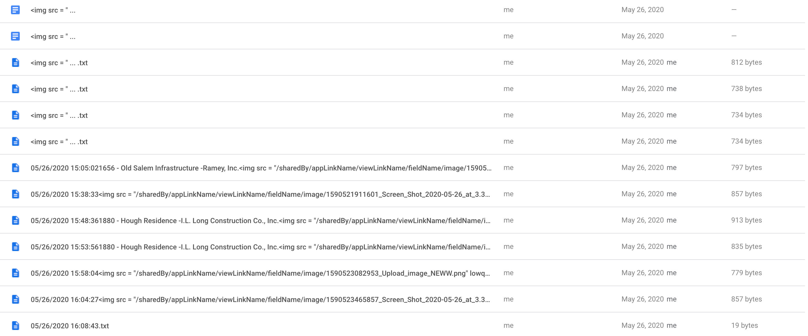Select file name starting 05/26/2020 16:04:27
Image resolution: width=808 pixels, height=336 pixels.
[x=260, y=300]
